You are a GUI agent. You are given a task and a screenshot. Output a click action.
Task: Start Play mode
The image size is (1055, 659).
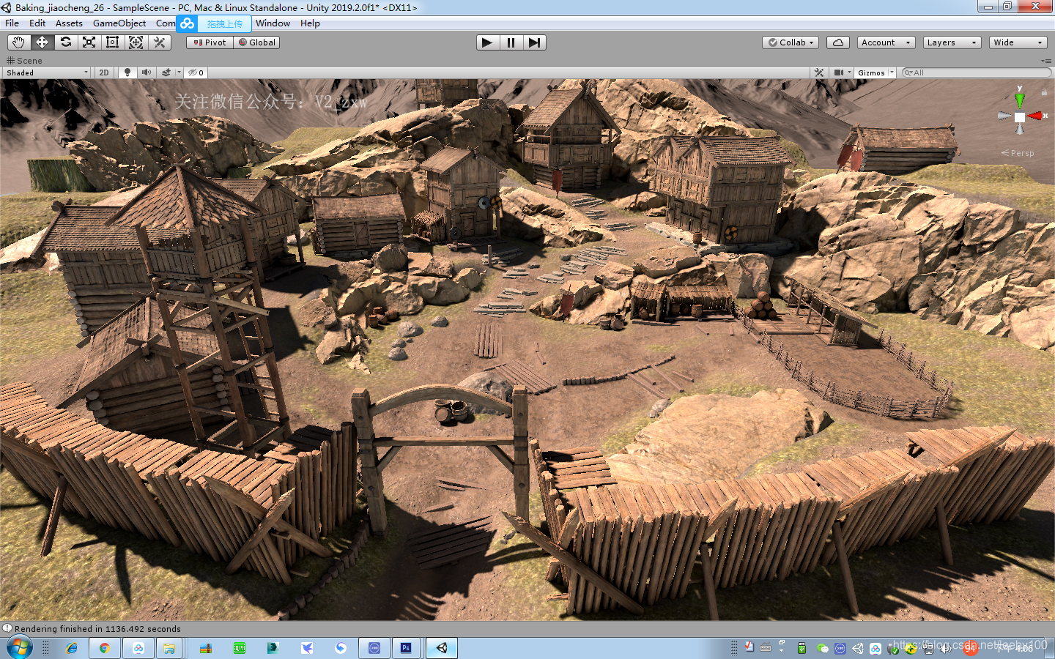coord(487,42)
